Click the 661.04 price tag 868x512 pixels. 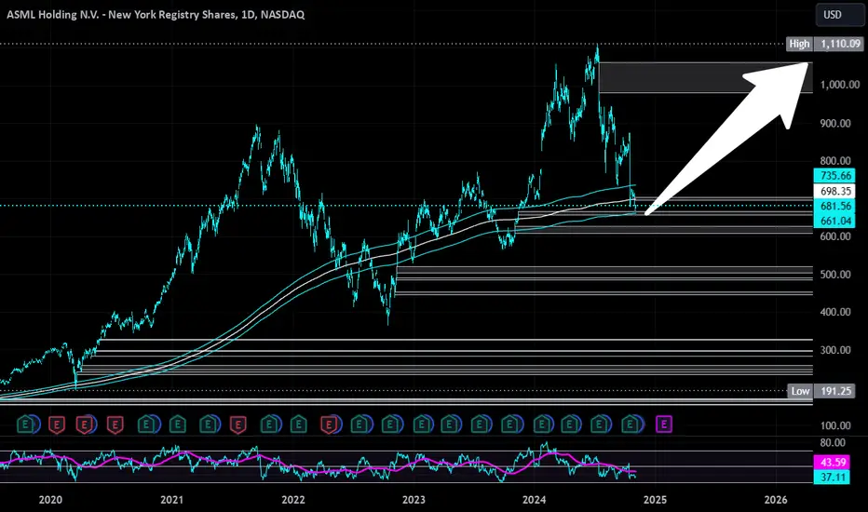(834, 221)
